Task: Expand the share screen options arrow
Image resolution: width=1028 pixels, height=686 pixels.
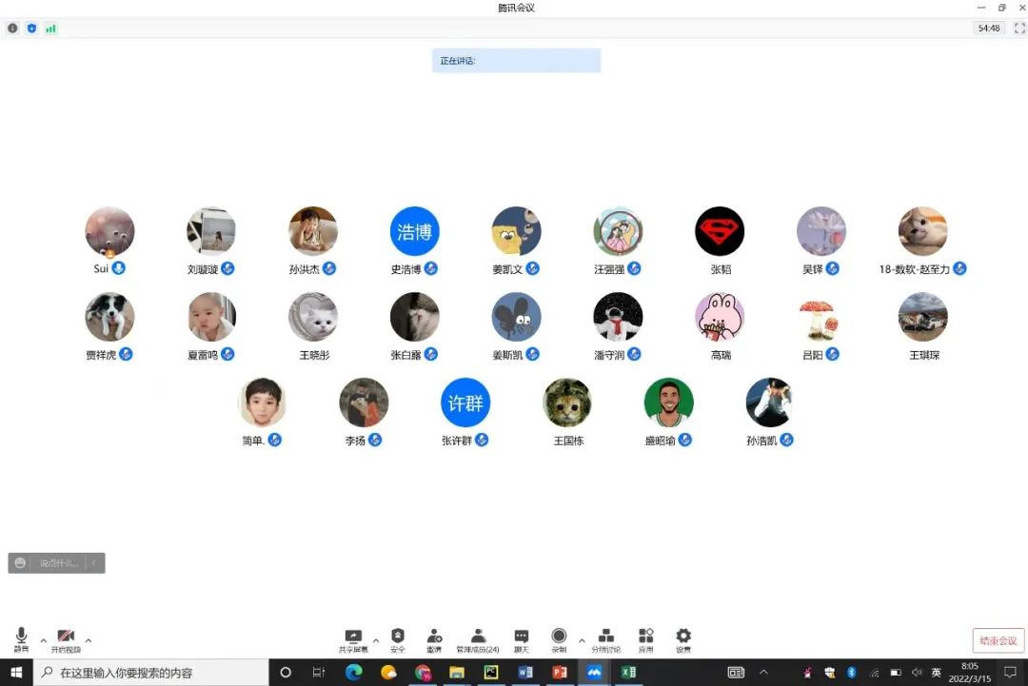Action: click(376, 640)
